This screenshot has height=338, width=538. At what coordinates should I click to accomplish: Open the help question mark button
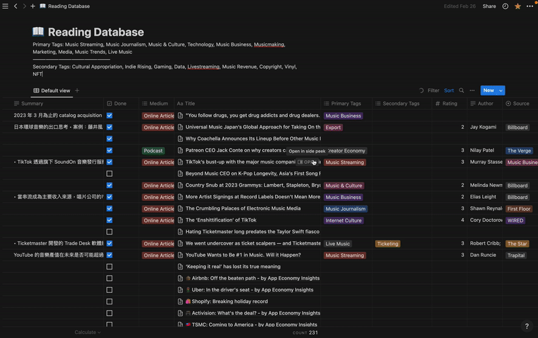[527, 326]
